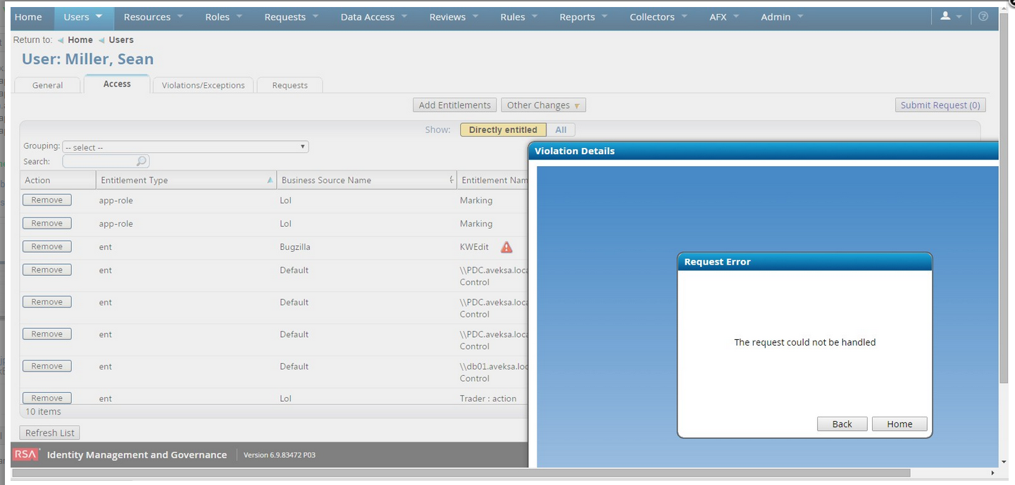1015x485 pixels.
Task: Click the 'User: Miller, Sean' heading
Action: pyautogui.click(x=87, y=59)
